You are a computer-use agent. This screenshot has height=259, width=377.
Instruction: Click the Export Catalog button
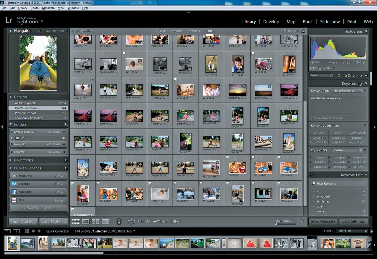(x=53, y=221)
